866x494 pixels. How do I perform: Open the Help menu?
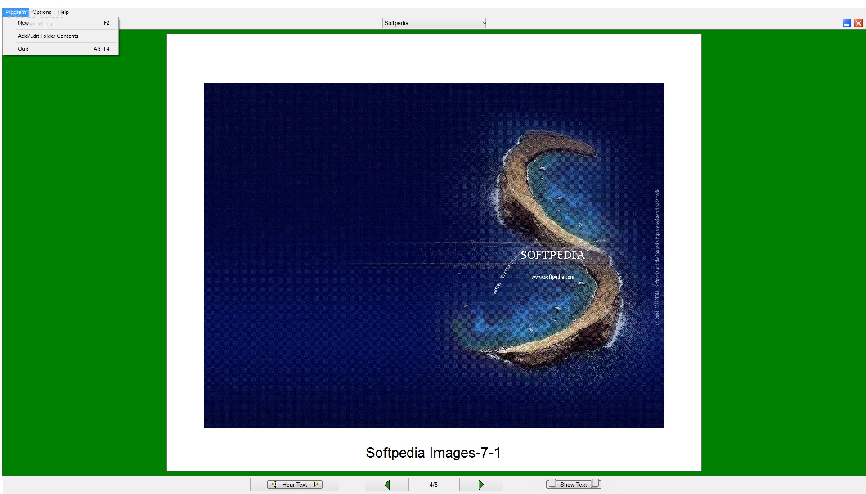(x=63, y=12)
